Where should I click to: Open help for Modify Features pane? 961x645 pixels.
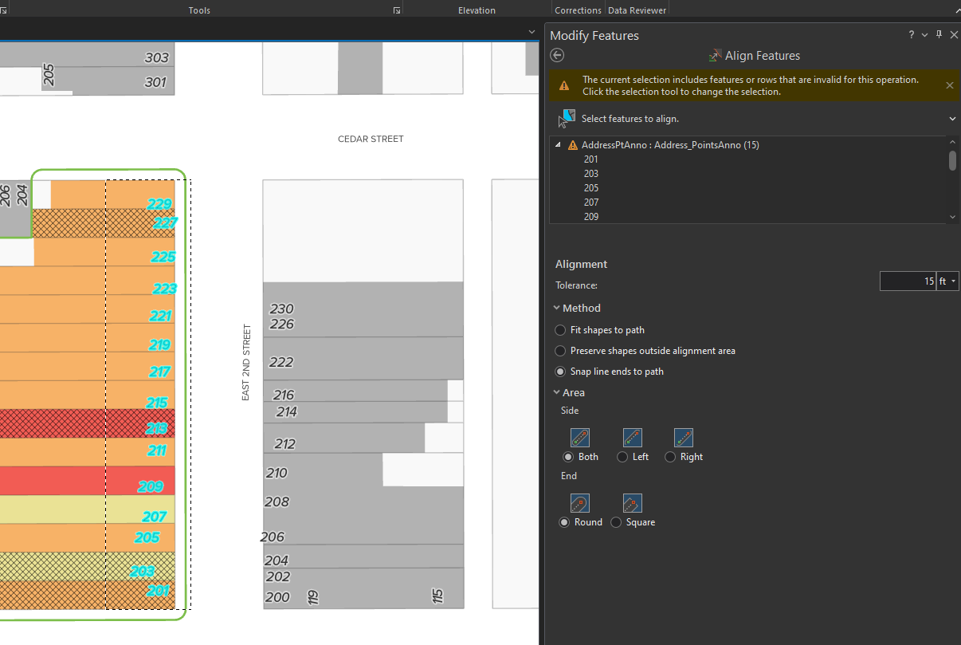click(910, 34)
